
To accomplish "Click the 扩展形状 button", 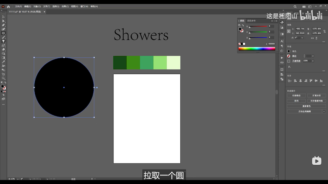I will [x=316, y=96].
